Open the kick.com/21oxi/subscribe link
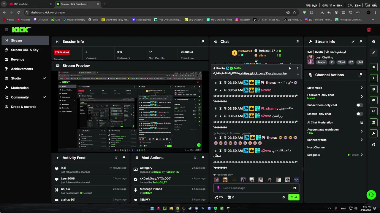This screenshot has height=213, width=380. click(x=264, y=73)
